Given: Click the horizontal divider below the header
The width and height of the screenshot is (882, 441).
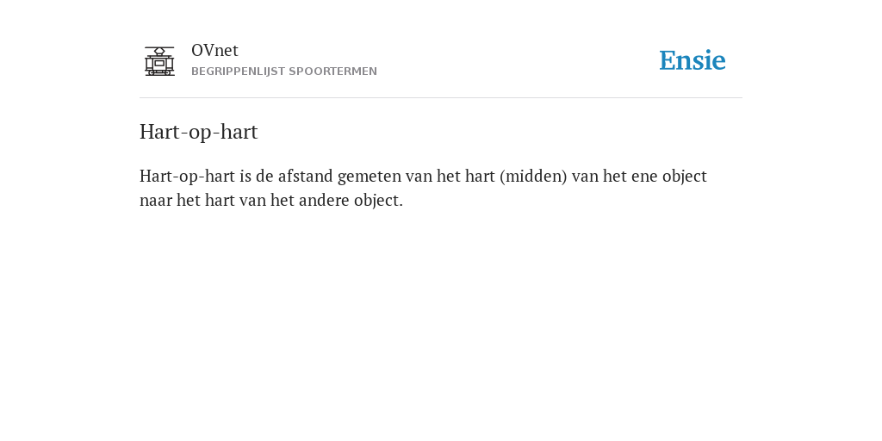Looking at the screenshot, I should point(441,98).
